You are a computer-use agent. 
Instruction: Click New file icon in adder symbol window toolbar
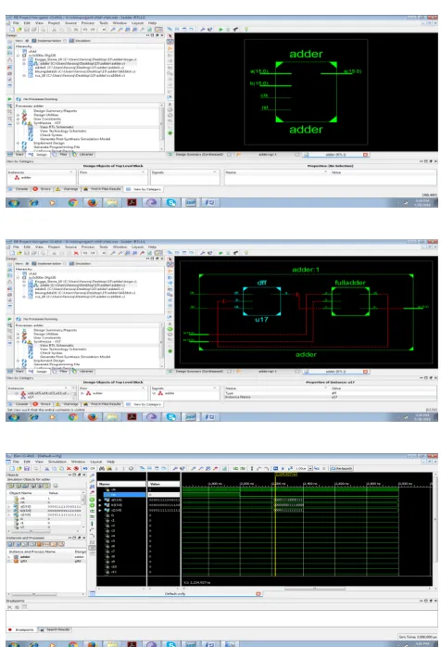(11, 30)
